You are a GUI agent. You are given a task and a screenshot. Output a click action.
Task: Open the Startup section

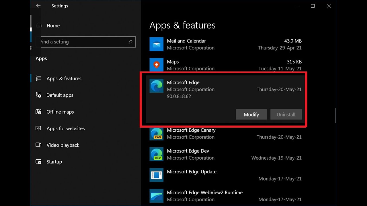click(x=54, y=162)
